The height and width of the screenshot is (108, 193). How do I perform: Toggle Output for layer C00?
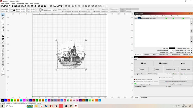coord(166,18)
